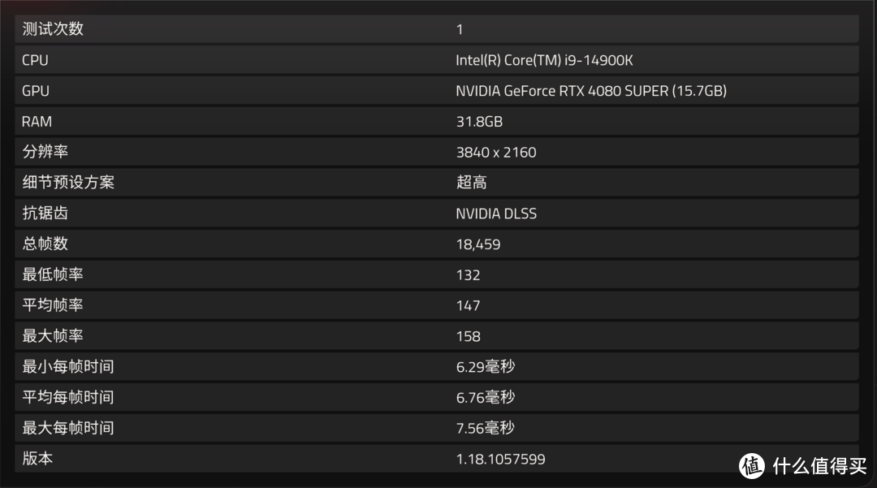Image resolution: width=877 pixels, height=488 pixels.
Task: Select the 总帧数 label
Action: point(45,244)
